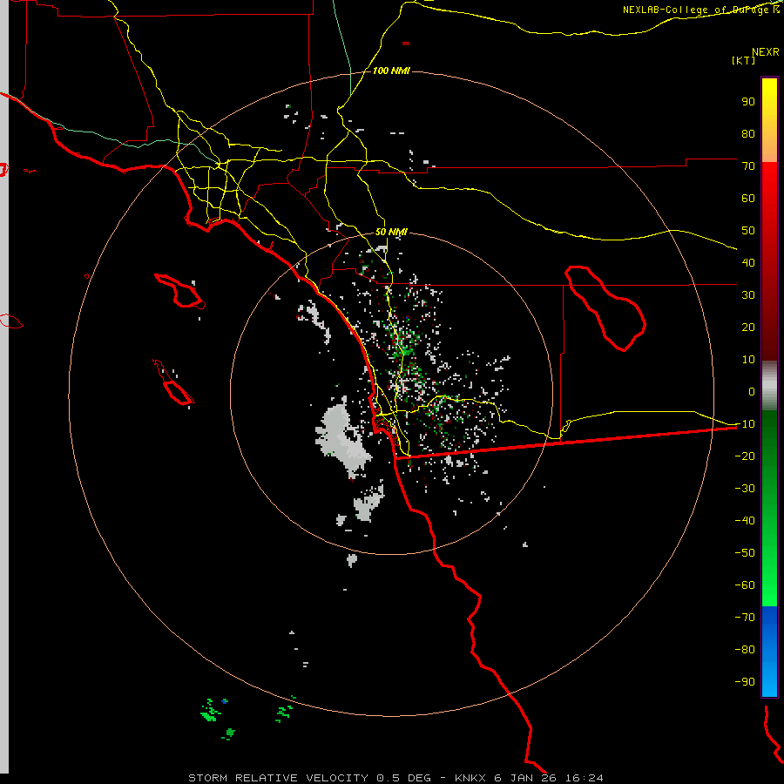This screenshot has height=784, width=784.
Task: Click the -90 value on velocity scale
Action: pos(745,682)
